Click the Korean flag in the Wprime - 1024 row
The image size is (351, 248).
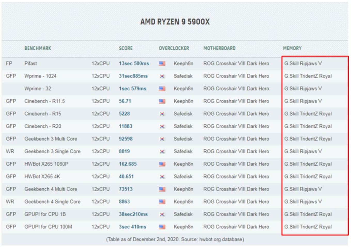162,76
